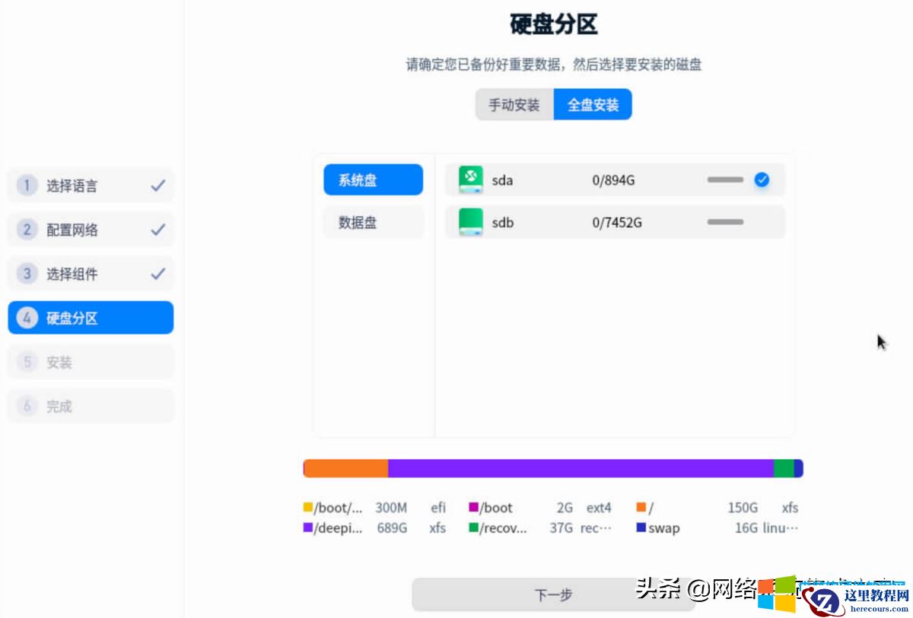The height and width of the screenshot is (618, 913).
Task: Select the sdb disk drive icon
Action: (471, 221)
